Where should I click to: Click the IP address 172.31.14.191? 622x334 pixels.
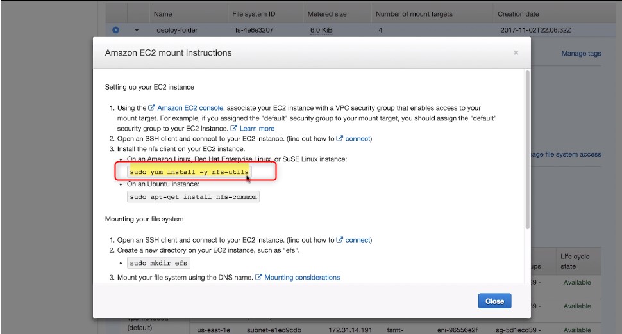(x=350, y=330)
